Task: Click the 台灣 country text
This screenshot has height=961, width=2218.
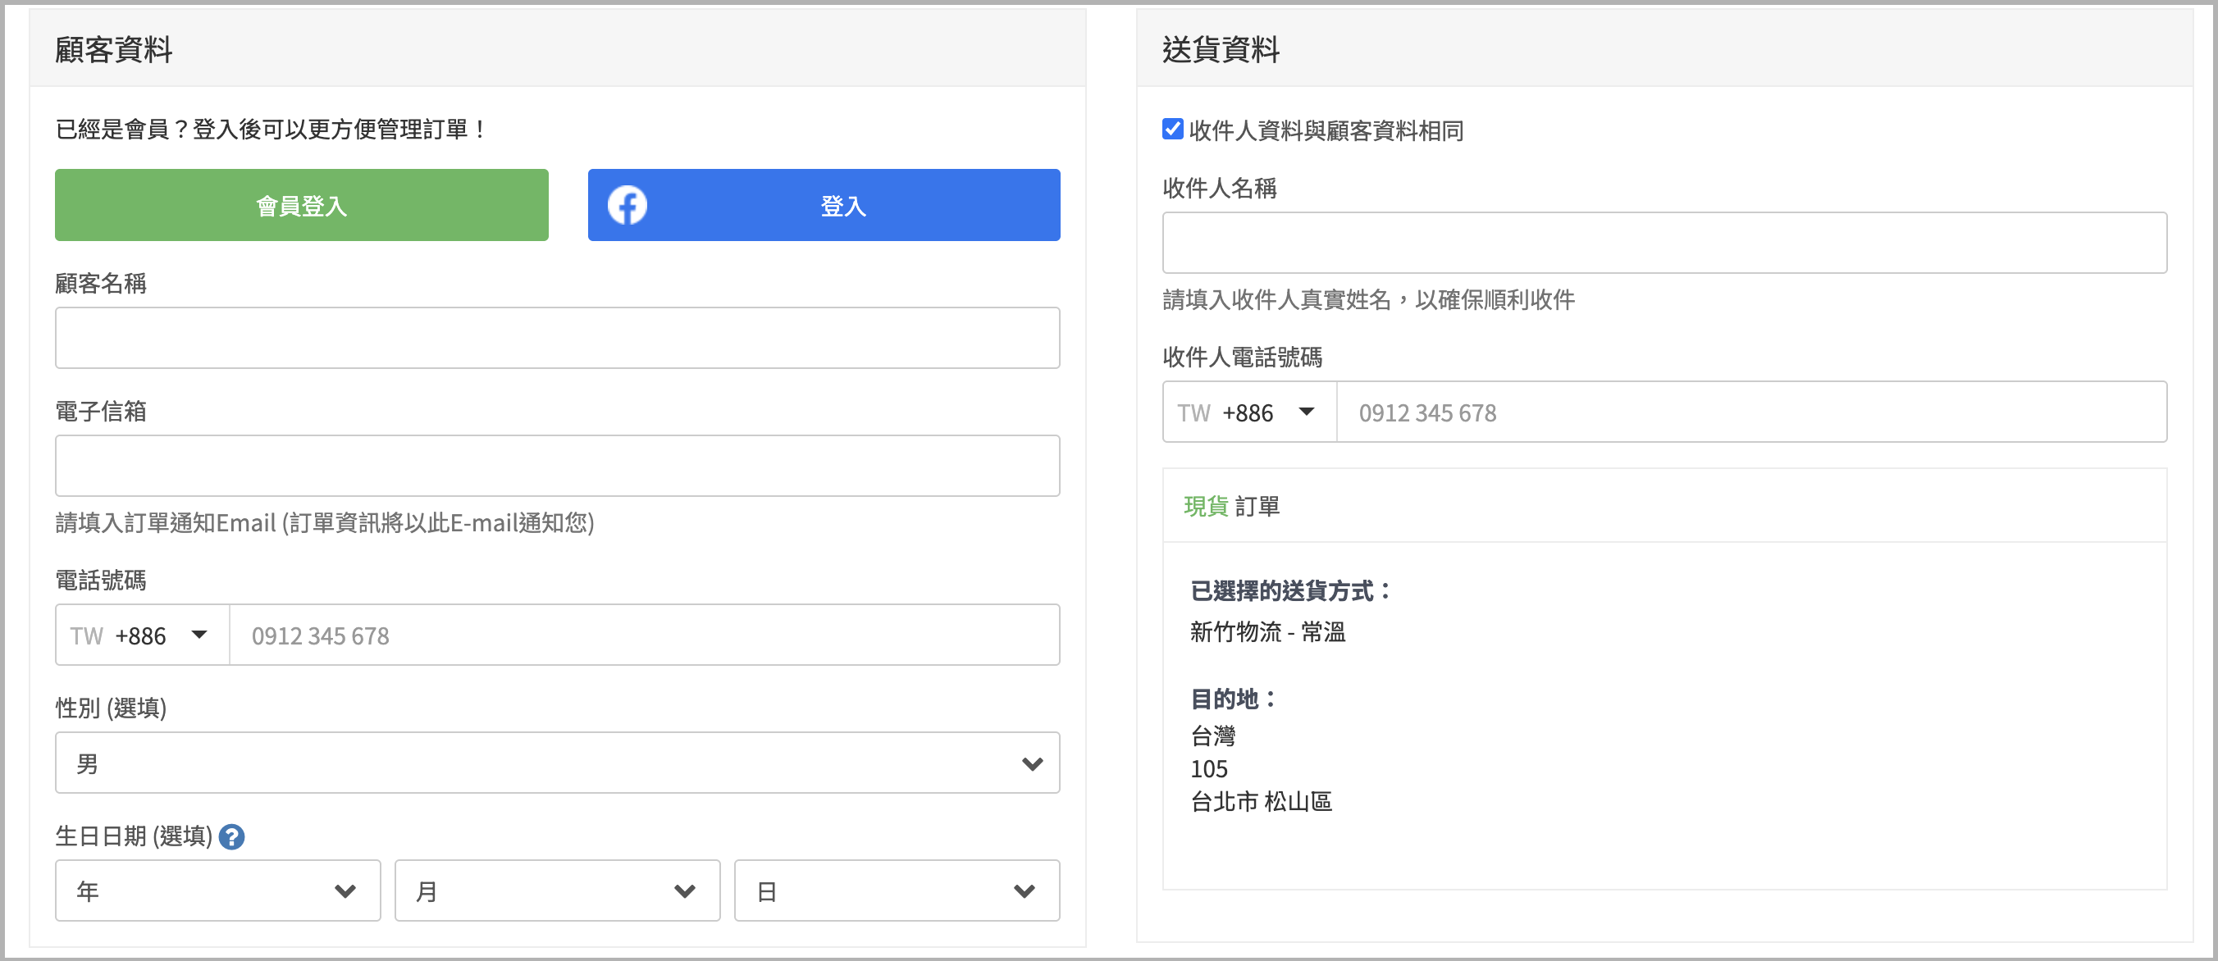Action: click(x=1212, y=736)
